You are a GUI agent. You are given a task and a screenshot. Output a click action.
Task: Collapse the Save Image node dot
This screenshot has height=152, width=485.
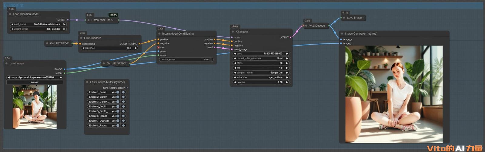coord(344,18)
